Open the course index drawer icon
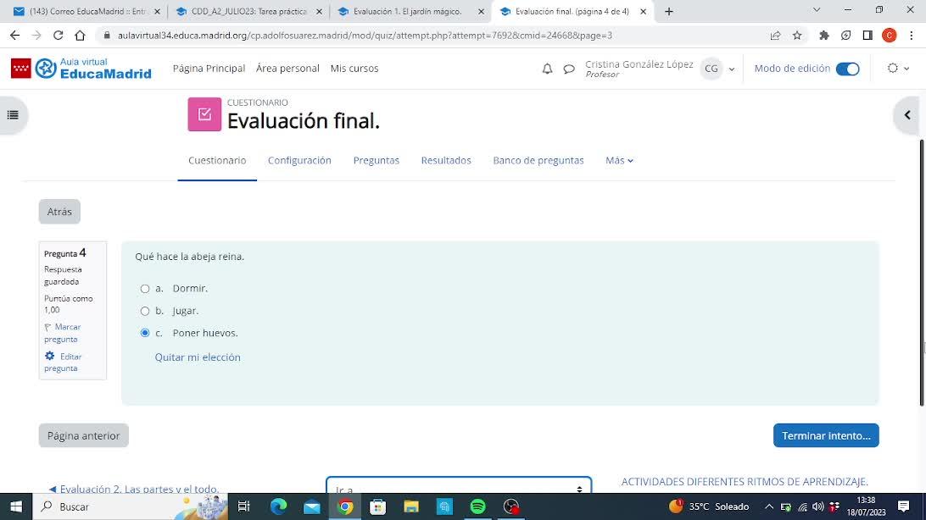The image size is (926, 520). [13, 115]
